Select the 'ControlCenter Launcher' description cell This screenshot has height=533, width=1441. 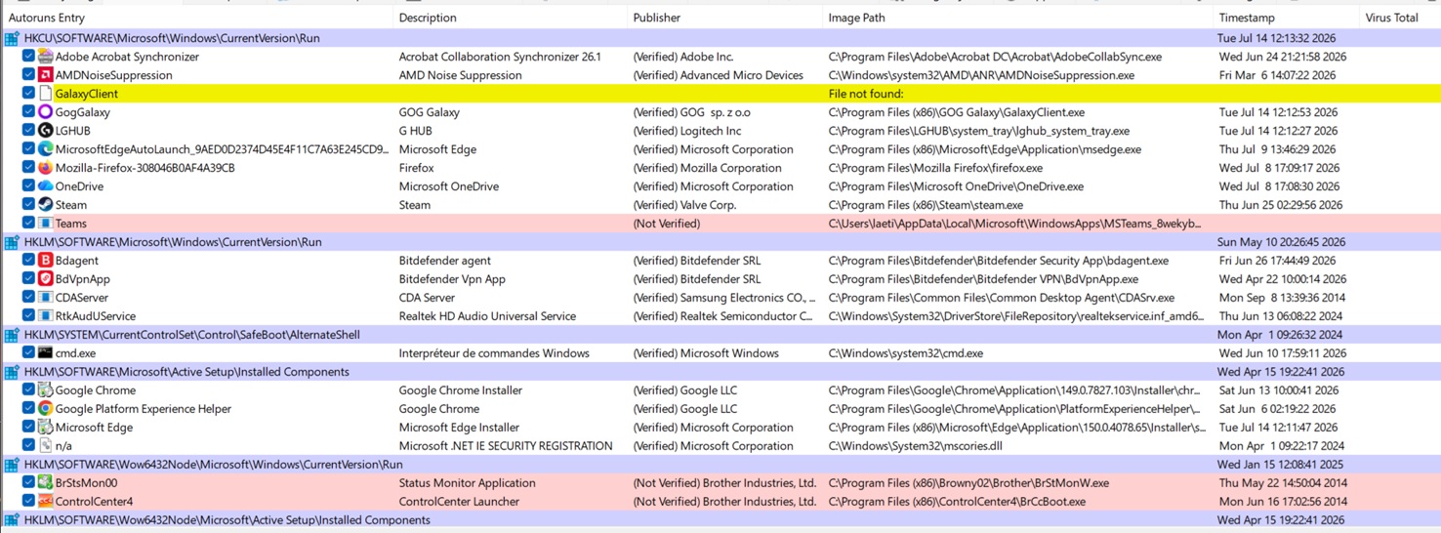pos(459,502)
